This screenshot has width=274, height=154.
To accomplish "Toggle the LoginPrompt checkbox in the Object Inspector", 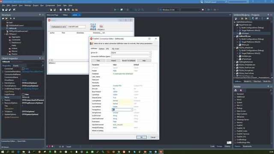I will click(x=23, y=94).
